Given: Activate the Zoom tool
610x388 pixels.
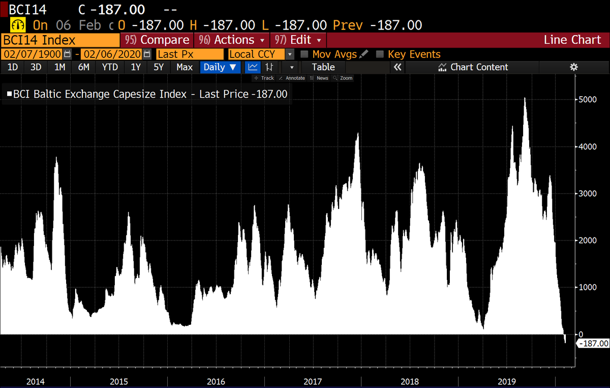Looking at the screenshot, I should click(343, 78).
